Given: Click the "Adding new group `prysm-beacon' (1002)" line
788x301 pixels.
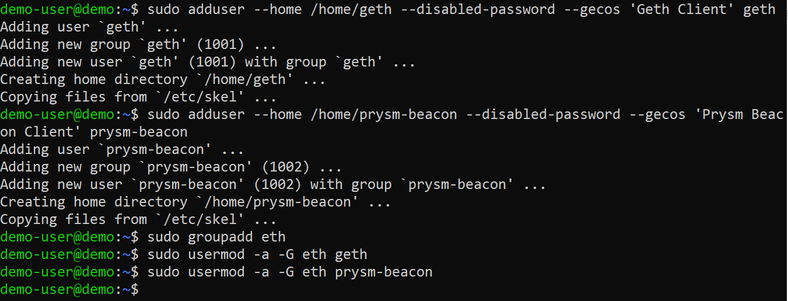Looking at the screenshot, I should (171, 167).
